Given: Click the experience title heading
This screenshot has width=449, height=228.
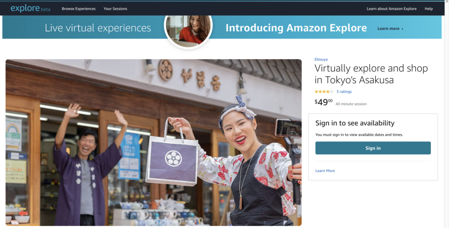Looking at the screenshot, I should (x=371, y=74).
